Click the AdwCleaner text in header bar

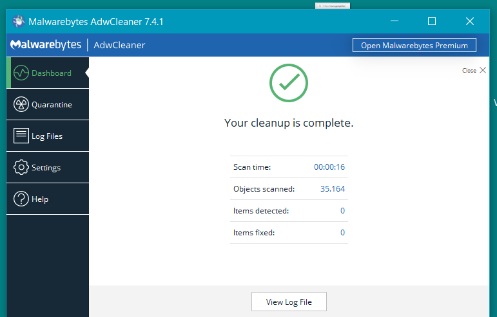119,45
